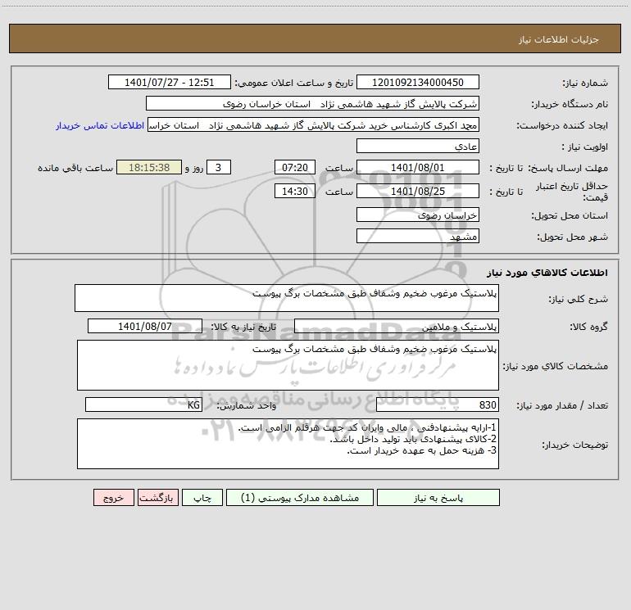Click the goods group field پلاستیک و ملامین
631x610 pixels.
397,326
